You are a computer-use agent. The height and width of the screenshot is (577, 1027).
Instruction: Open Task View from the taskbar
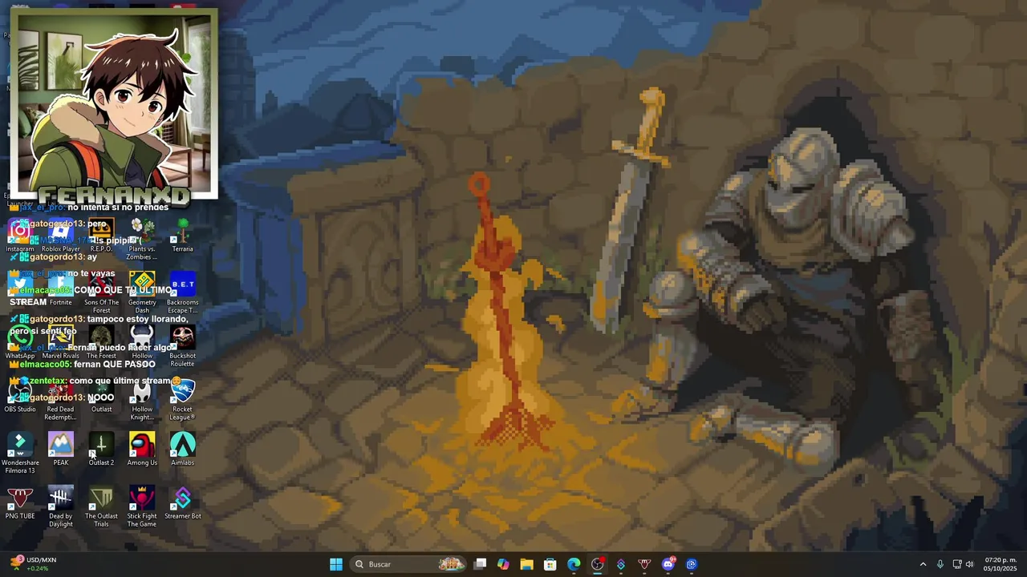pyautogui.click(x=480, y=564)
